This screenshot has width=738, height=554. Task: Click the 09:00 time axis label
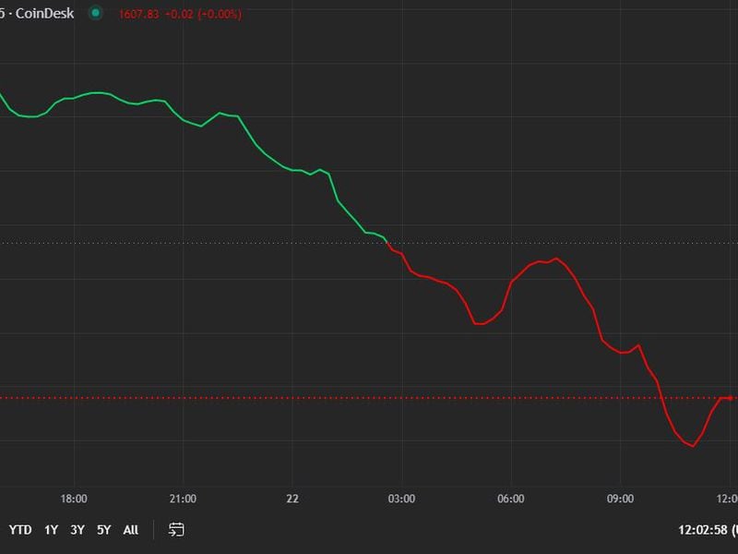point(622,497)
